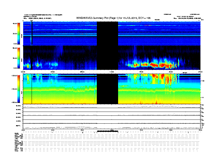Screen dimensions: 216x167
Task: Select the -155.00 label on TNR color scale
Action: [x=14, y=102]
